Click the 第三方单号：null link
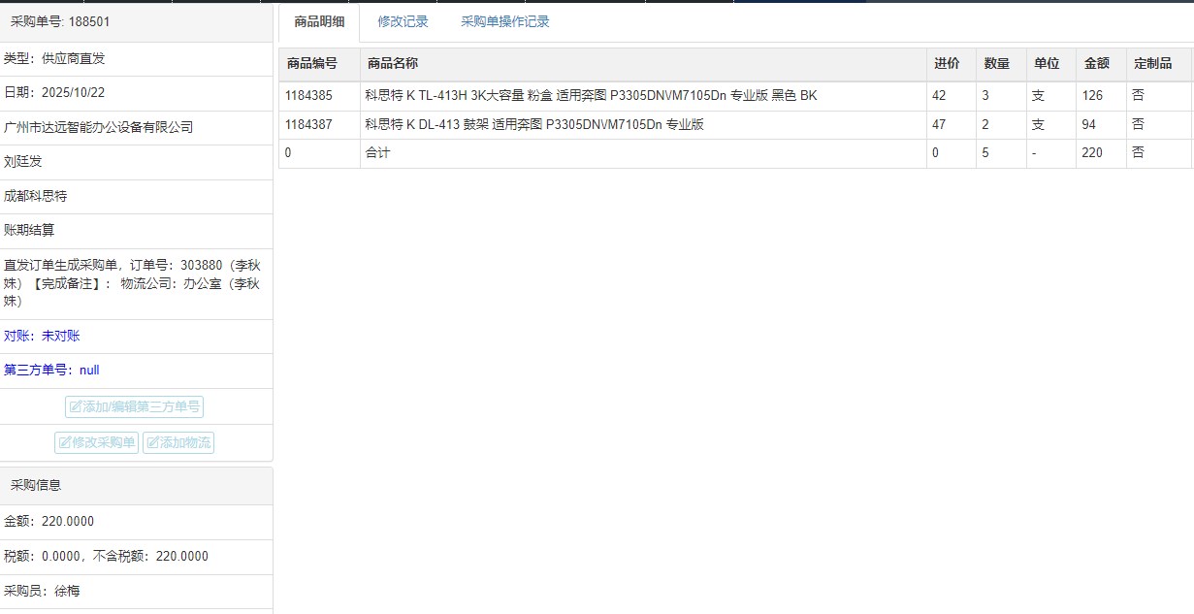 pos(51,370)
